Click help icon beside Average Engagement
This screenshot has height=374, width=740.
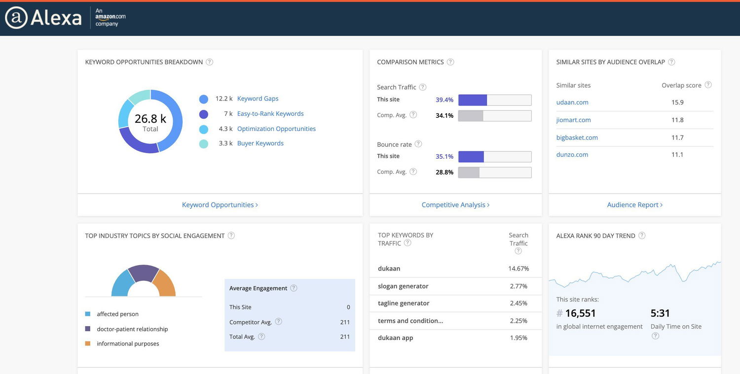(x=294, y=288)
